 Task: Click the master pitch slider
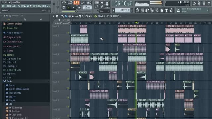click(x=58, y=7)
